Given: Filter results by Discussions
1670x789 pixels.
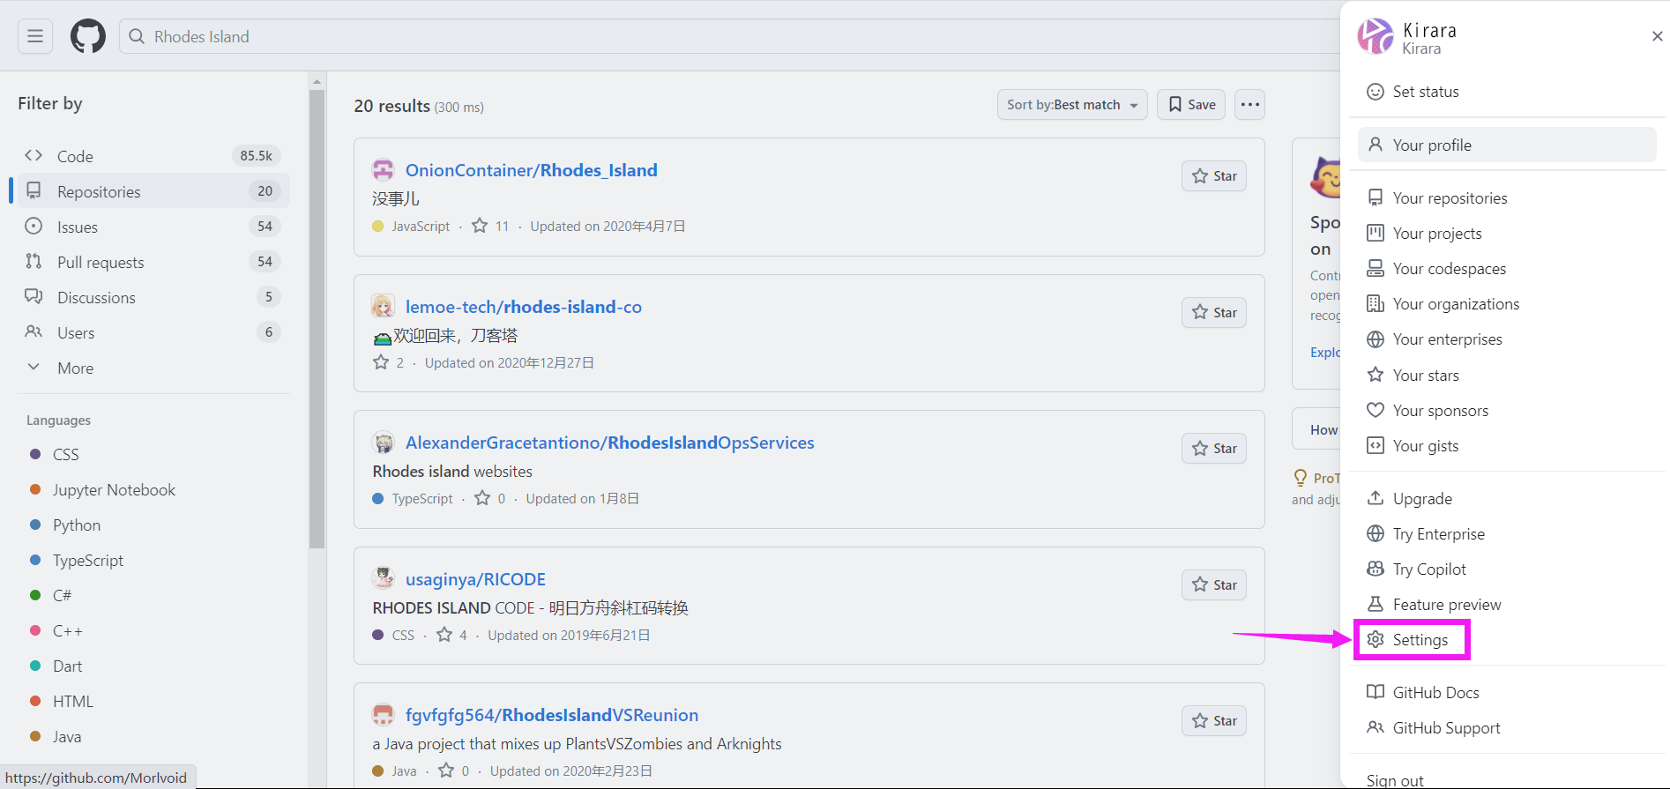Looking at the screenshot, I should tap(153, 297).
